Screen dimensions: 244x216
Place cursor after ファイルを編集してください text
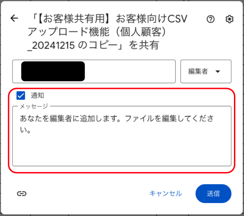[x=31, y=130]
